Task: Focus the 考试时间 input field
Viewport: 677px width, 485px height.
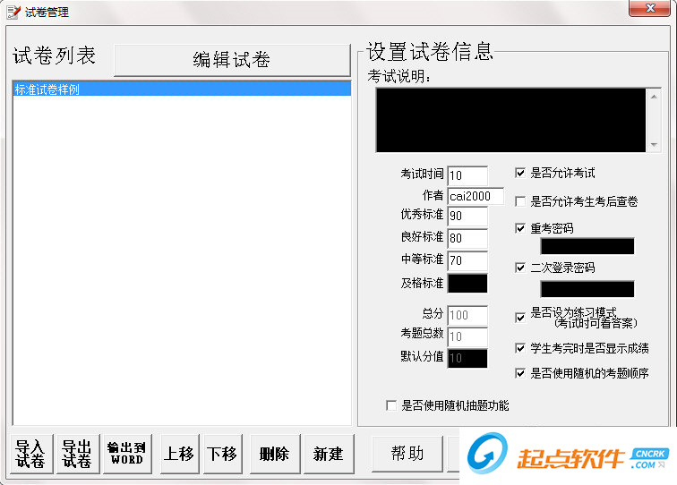Action: pyautogui.click(x=467, y=175)
